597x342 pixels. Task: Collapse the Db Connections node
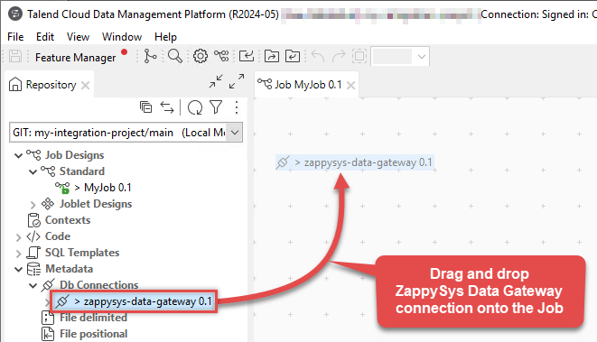(33, 286)
